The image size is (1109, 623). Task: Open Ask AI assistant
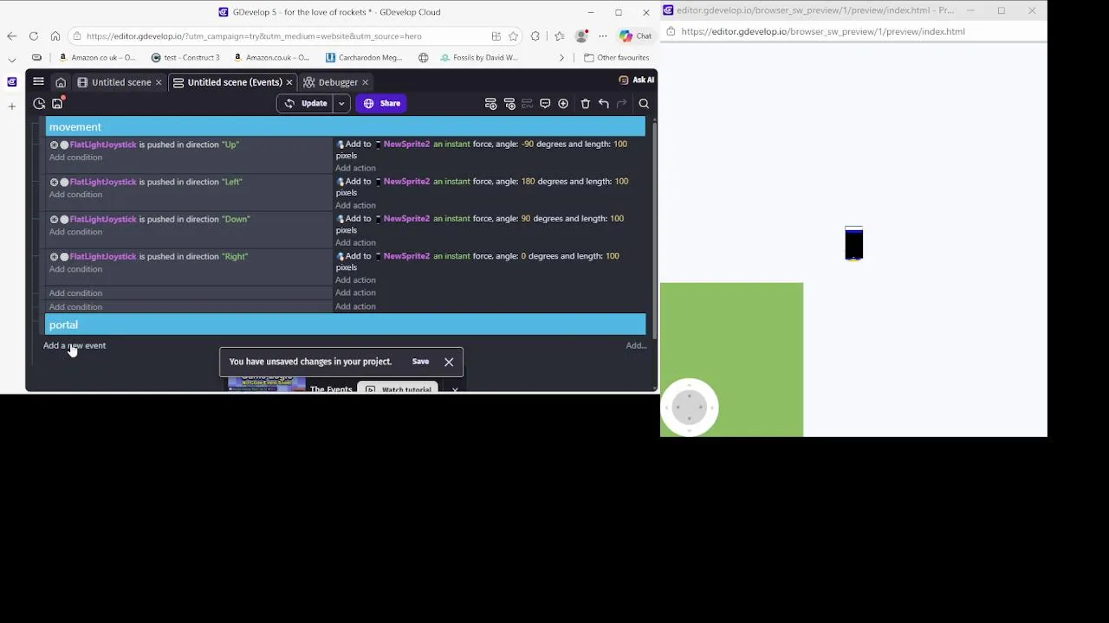pos(637,80)
